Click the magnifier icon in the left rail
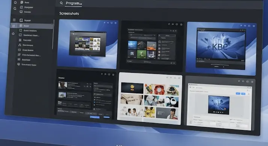 [15, 9]
